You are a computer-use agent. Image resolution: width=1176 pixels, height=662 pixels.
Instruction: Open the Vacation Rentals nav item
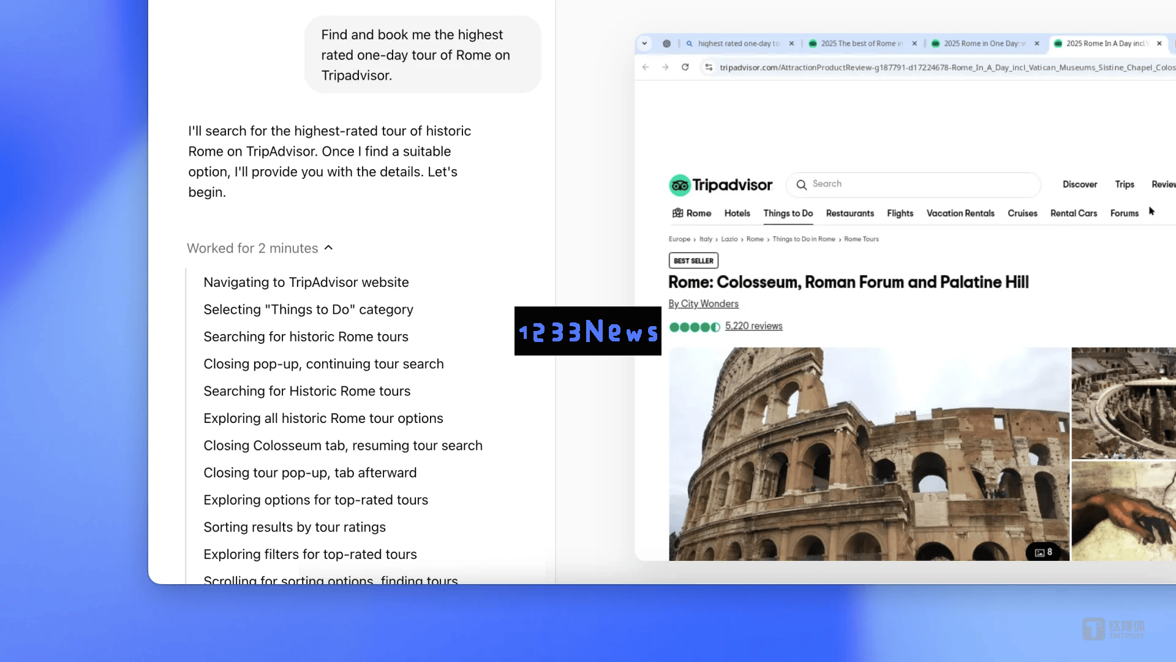click(x=960, y=213)
